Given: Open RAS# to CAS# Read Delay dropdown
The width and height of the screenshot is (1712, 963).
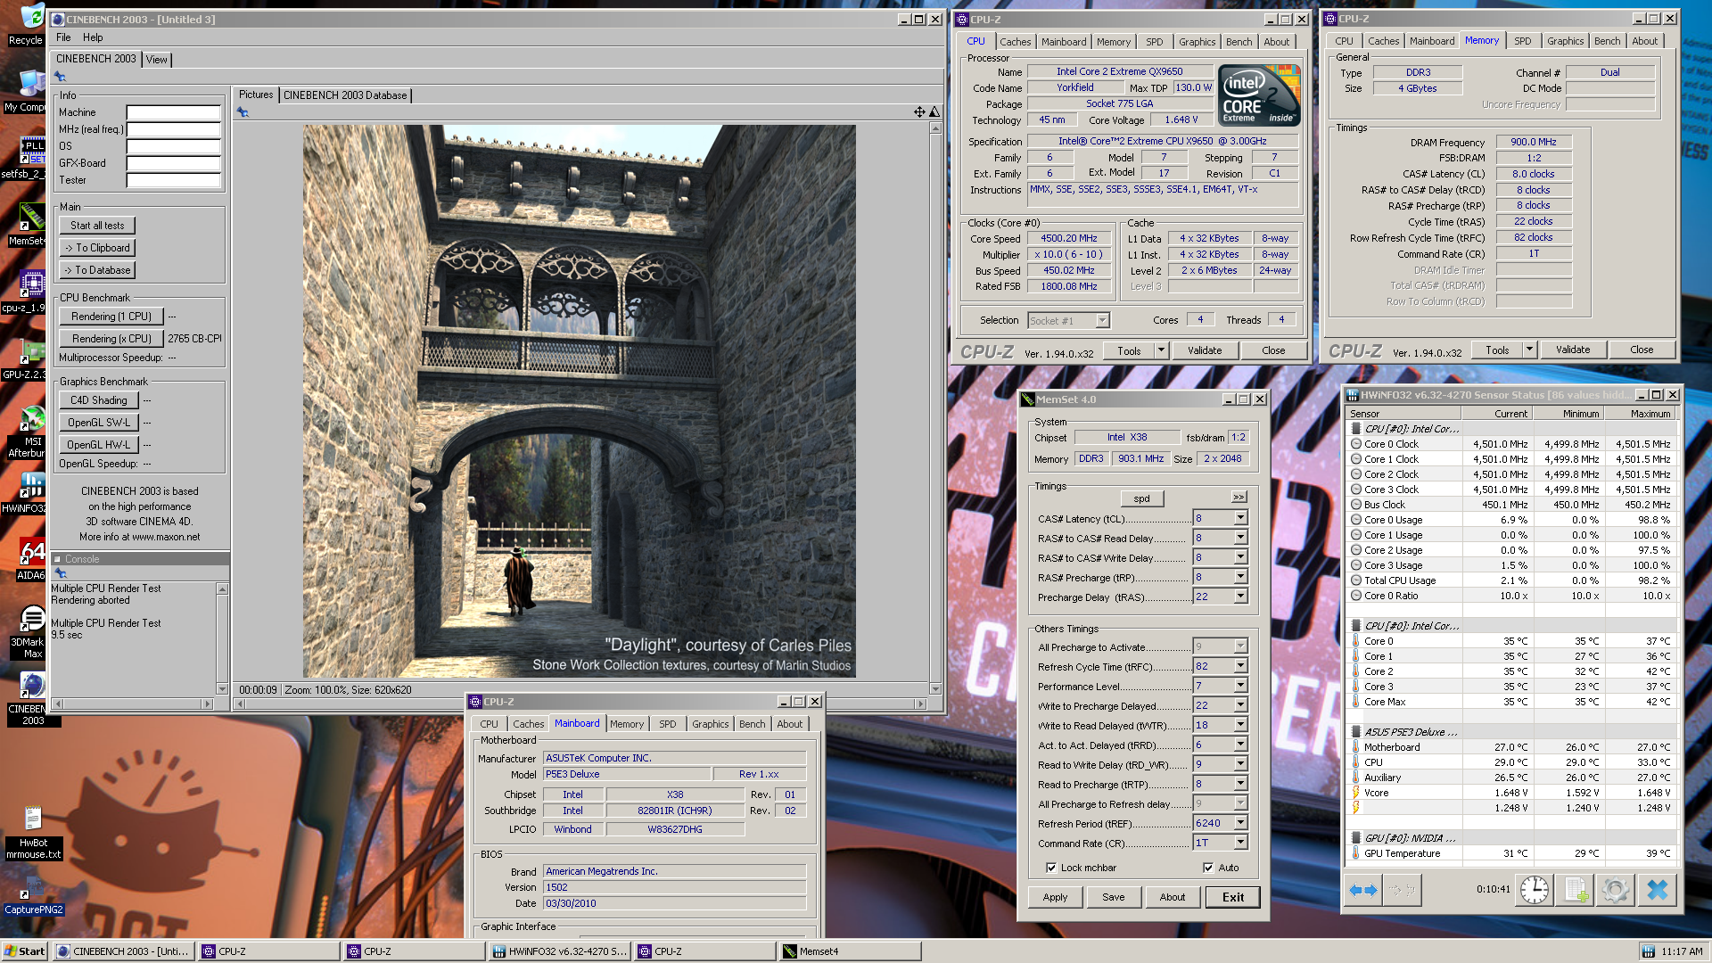Looking at the screenshot, I should coord(1240,538).
